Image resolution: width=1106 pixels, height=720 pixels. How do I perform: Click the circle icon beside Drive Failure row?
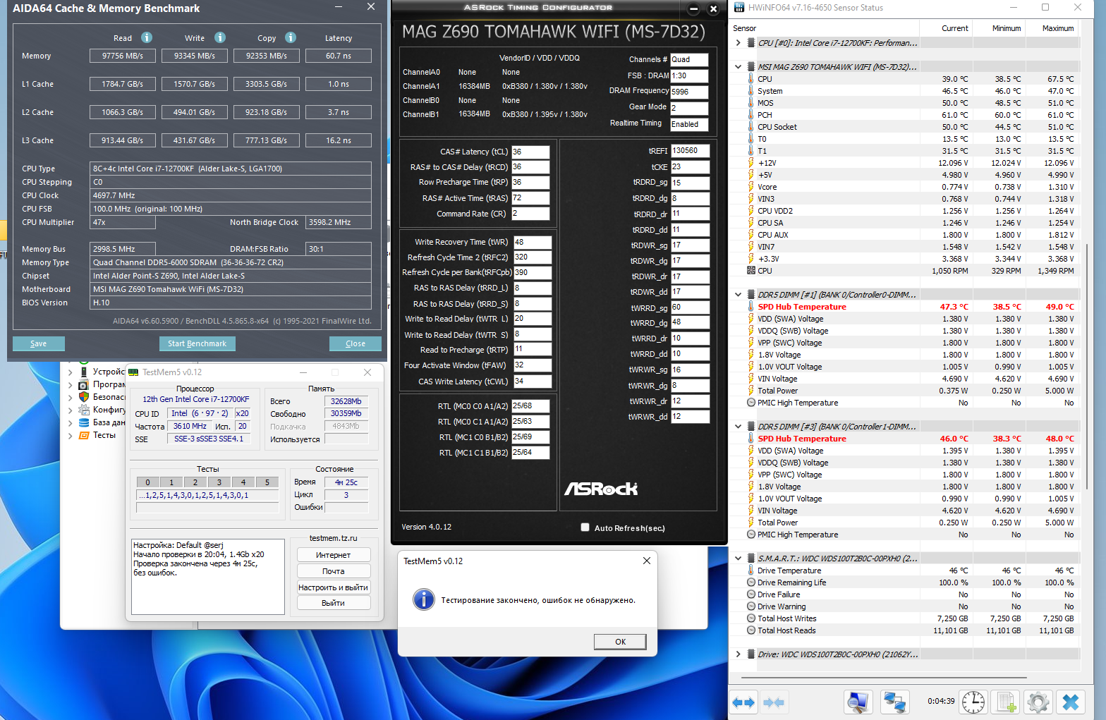click(751, 594)
